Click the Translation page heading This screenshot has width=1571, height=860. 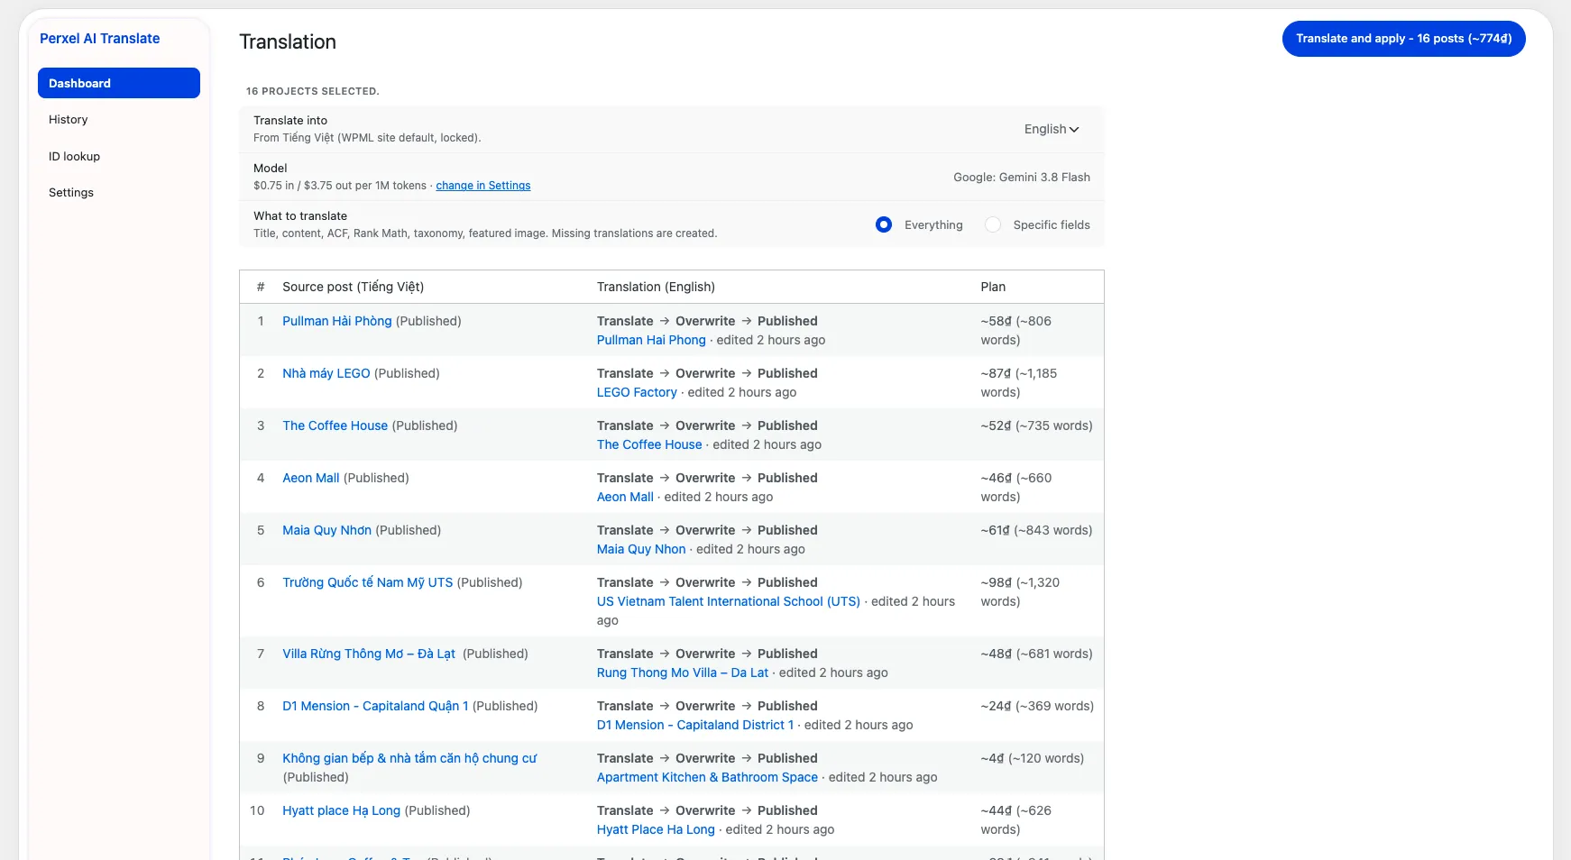click(x=288, y=41)
